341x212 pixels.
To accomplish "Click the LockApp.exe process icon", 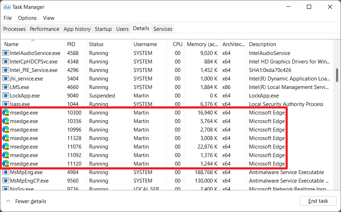I will pyautogui.click(x=5, y=95).
